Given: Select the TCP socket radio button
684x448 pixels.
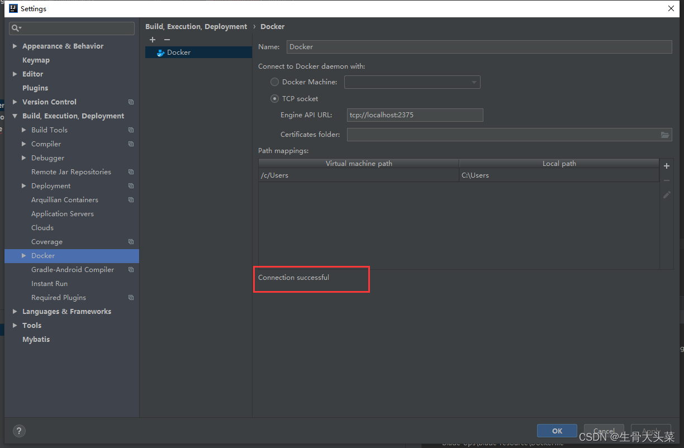Looking at the screenshot, I should click(x=274, y=99).
